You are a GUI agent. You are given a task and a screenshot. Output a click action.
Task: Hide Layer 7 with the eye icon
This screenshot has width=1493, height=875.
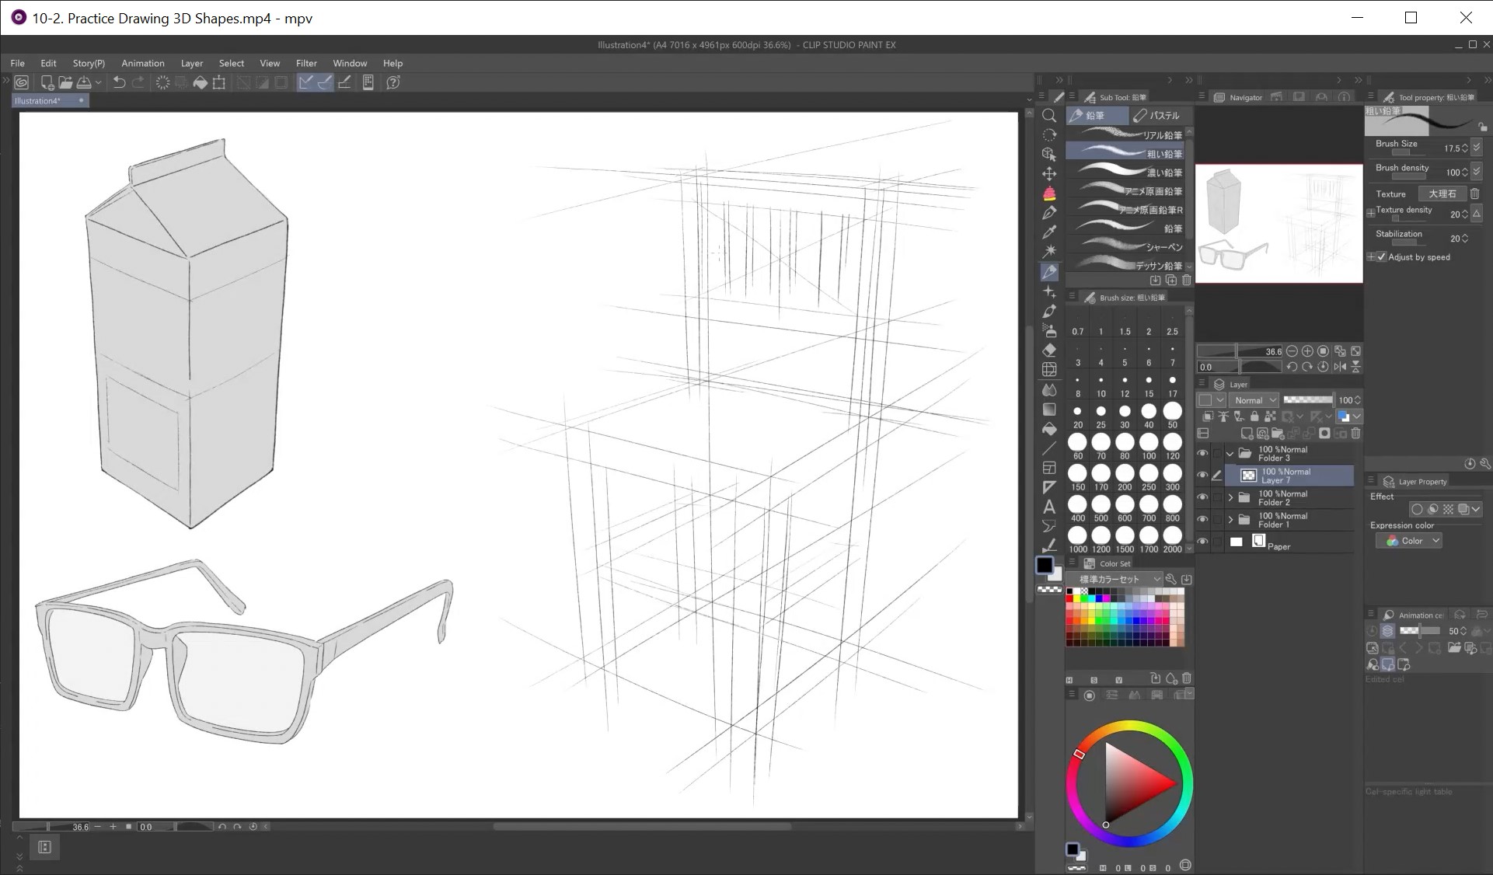[1203, 476]
